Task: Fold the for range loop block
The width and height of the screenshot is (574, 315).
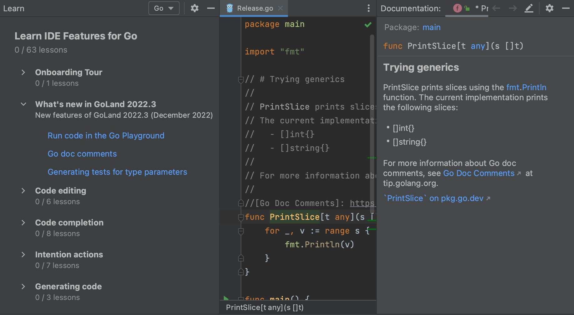Action: coord(241,231)
